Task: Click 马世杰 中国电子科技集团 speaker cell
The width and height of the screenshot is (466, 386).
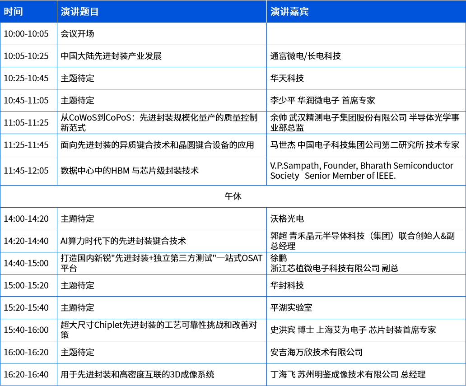Action: pyautogui.click(x=366, y=145)
